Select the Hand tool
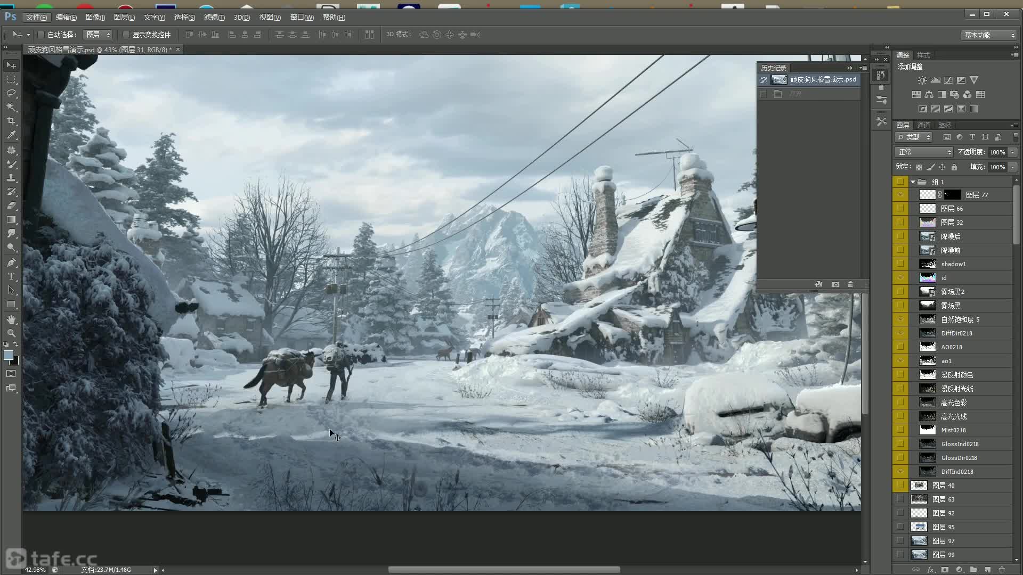Viewport: 1023px width, 575px height. (11, 319)
